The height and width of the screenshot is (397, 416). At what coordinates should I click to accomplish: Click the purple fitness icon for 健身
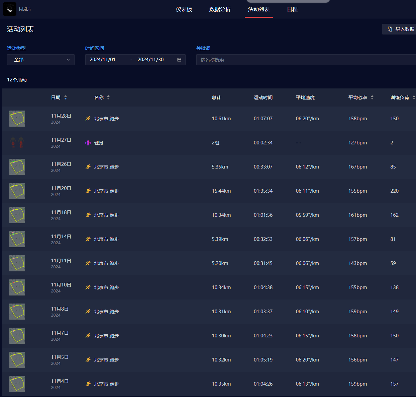pyautogui.click(x=88, y=143)
